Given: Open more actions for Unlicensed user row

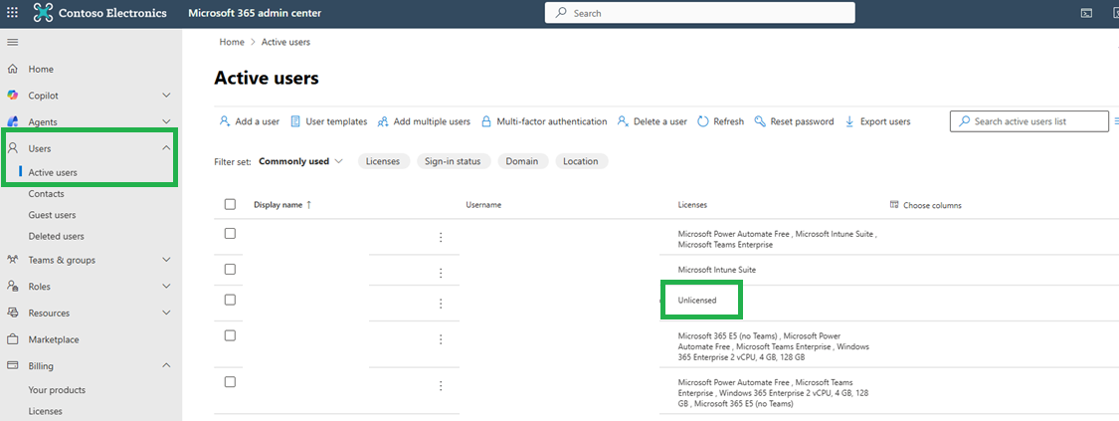Looking at the screenshot, I should pyautogui.click(x=441, y=304).
